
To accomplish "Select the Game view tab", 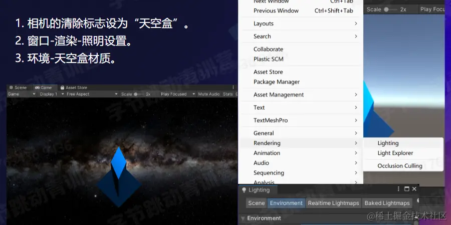I will (43, 87).
